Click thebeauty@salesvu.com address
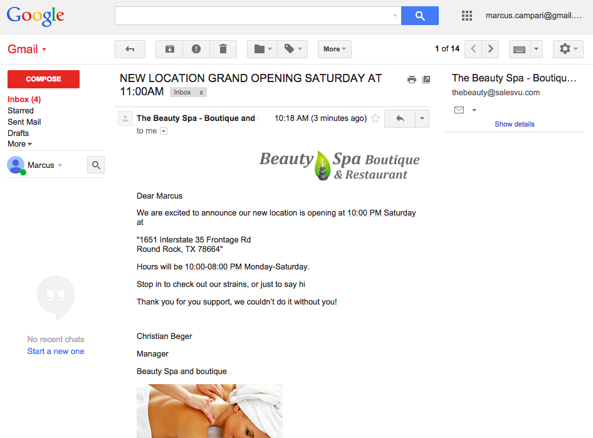Image resolution: width=593 pixels, height=438 pixels. [495, 93]
